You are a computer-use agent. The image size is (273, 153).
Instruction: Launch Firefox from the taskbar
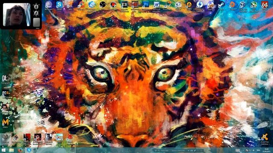point(20,150)
